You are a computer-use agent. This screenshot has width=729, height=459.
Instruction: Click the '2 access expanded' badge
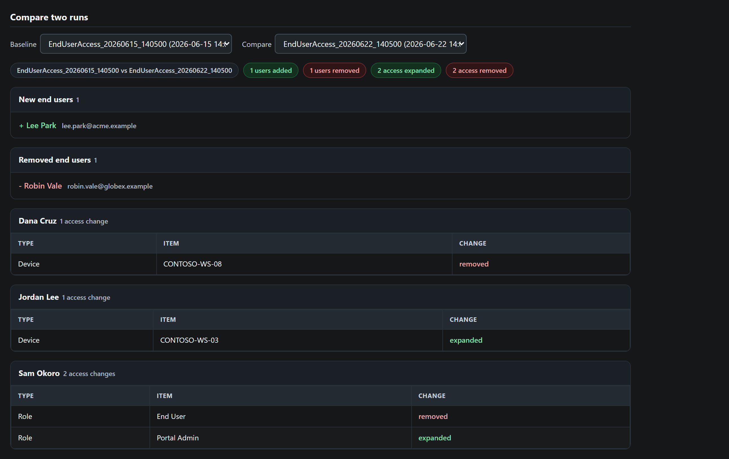click(x=406, y=71)
